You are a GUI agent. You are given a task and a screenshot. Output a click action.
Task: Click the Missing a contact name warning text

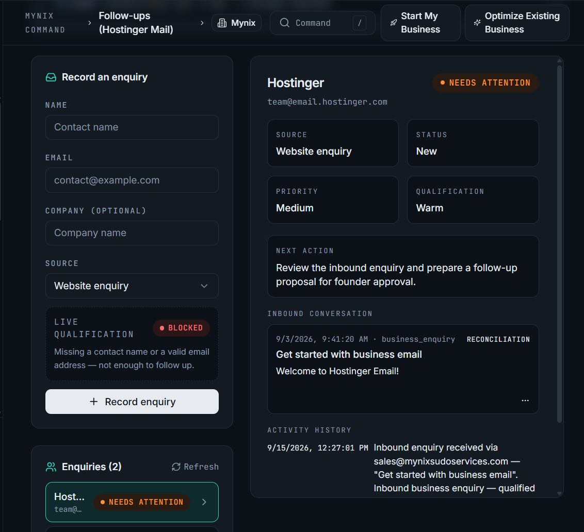[x=132, y=358]
